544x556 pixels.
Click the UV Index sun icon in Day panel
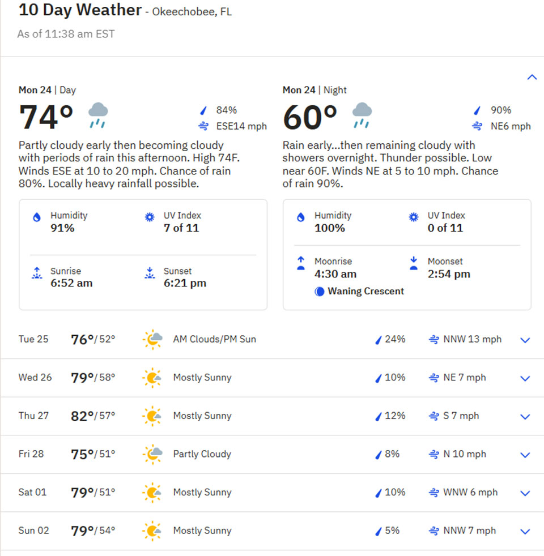[x=150, y=217]
